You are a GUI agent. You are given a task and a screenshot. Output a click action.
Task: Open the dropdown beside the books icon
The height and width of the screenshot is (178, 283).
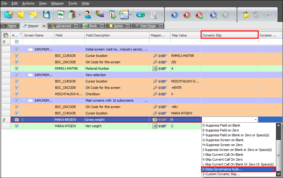pos(79,14)
